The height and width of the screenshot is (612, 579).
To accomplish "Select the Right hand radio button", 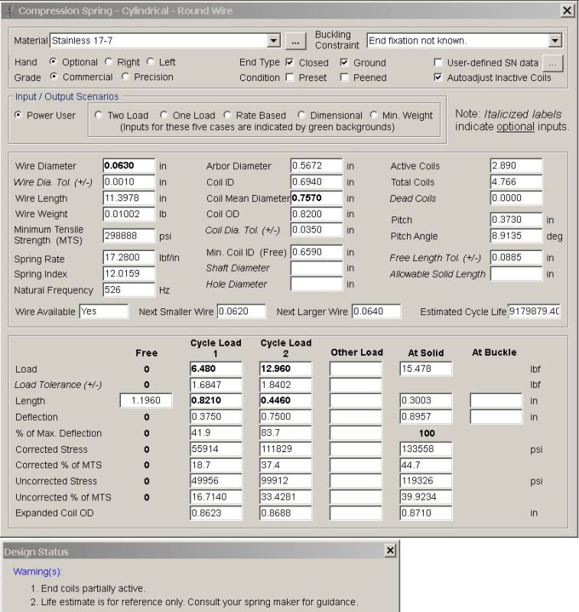I will [109, 62].
